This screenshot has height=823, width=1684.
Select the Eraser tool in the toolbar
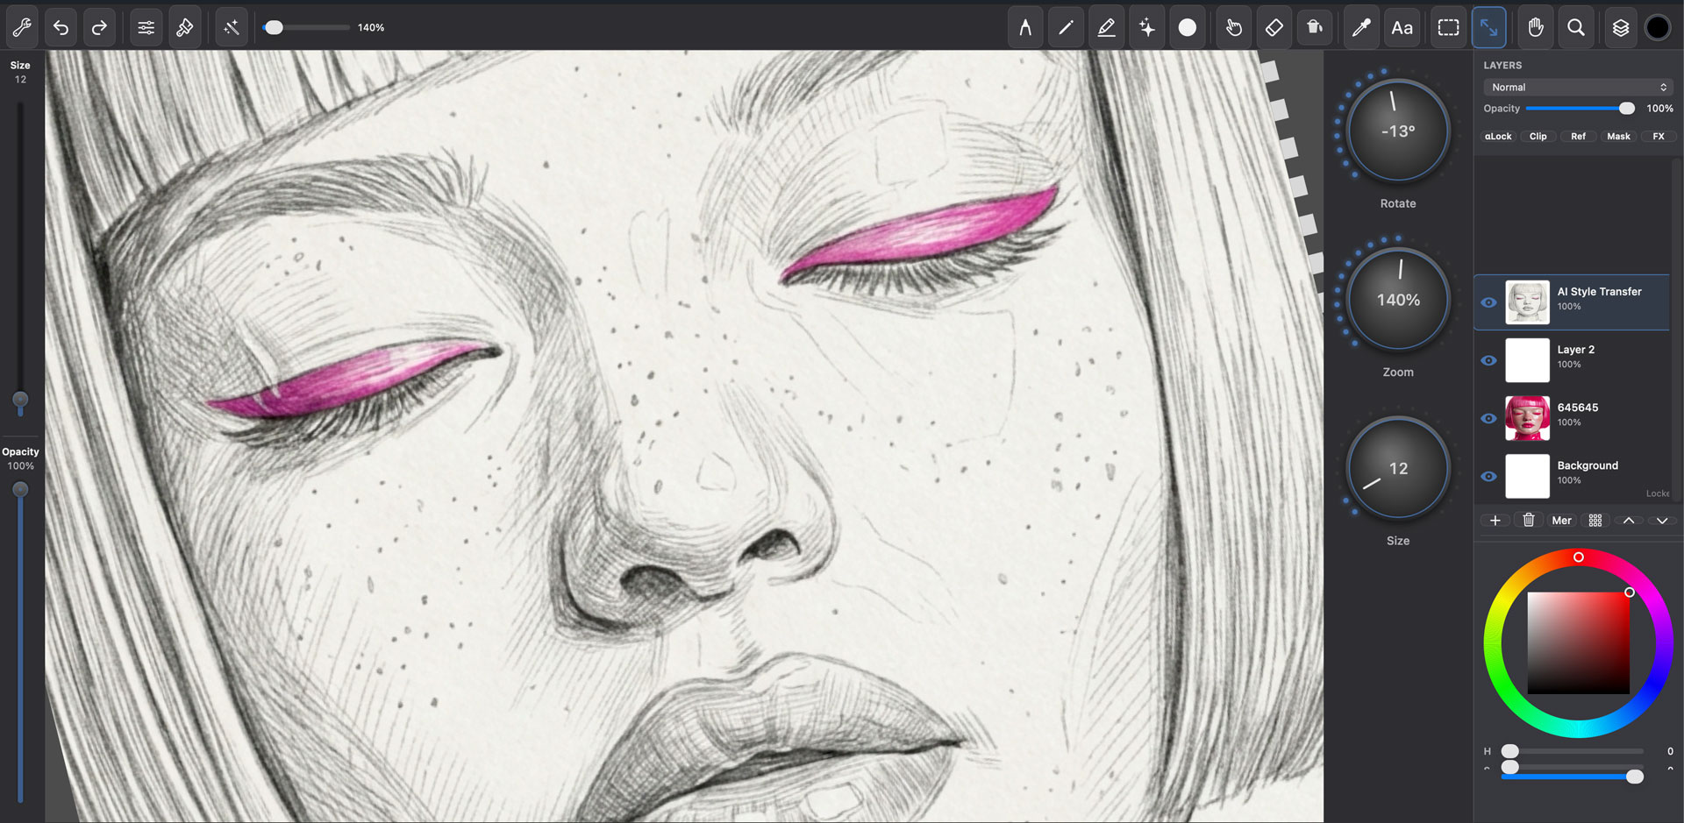pyautogui.click(x=1274, y=27)
